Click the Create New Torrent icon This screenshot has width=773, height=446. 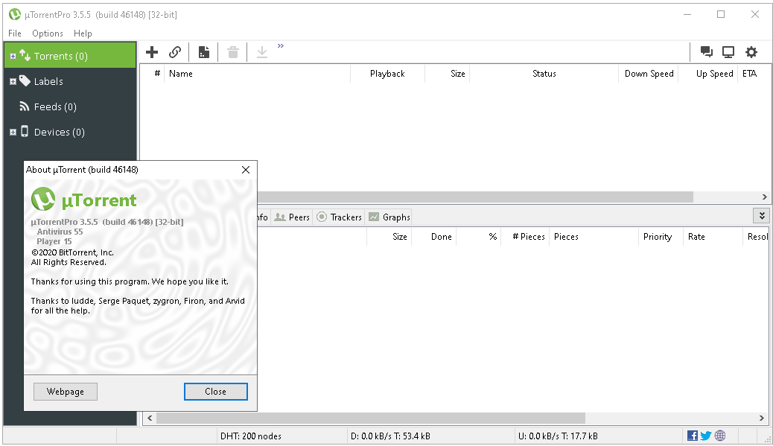click(x=203, y=51)
